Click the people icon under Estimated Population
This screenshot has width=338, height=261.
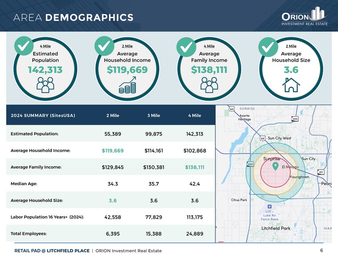45,84
